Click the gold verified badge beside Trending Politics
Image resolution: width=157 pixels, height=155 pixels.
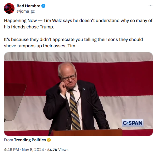(x=49, y=140)
